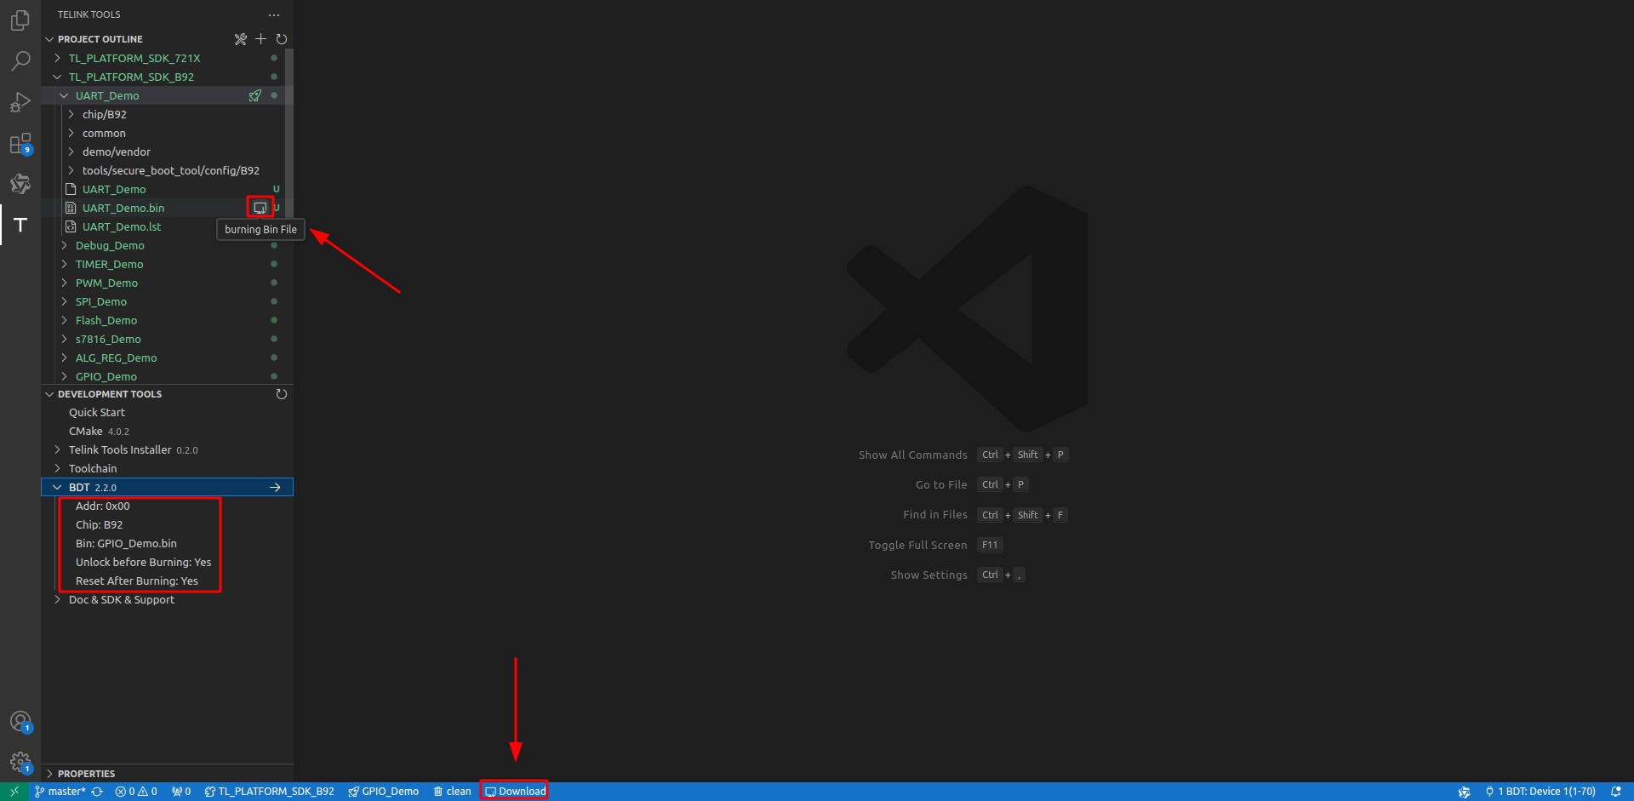The image size is (1634, 801).
Task: Click the burning Bin File icon beside UART_Demo.bin
Action: pyautogui.click(x=260, y=207)
